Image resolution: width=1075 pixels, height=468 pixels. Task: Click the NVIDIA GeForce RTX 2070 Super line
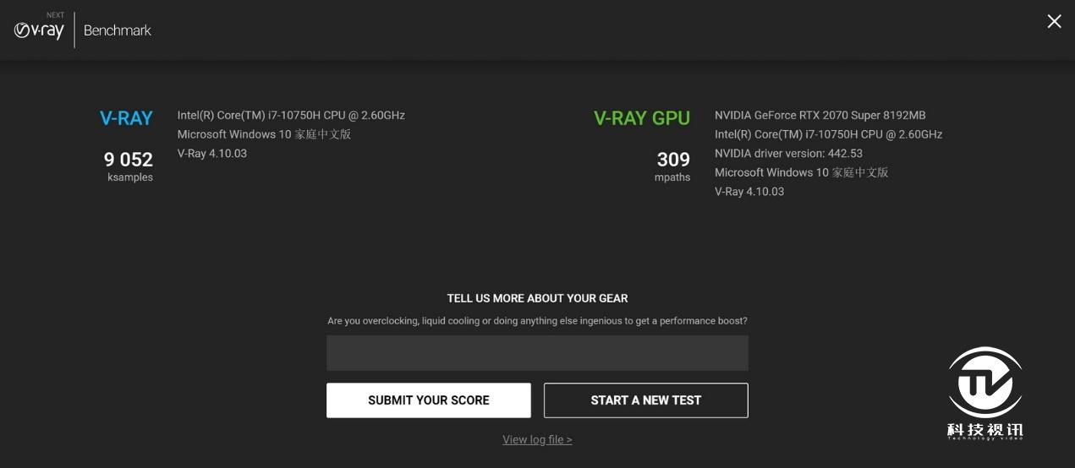coord(820,115)
